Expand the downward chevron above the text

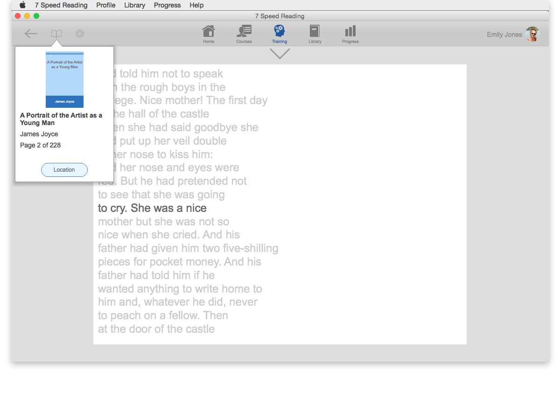click(280, 54)
